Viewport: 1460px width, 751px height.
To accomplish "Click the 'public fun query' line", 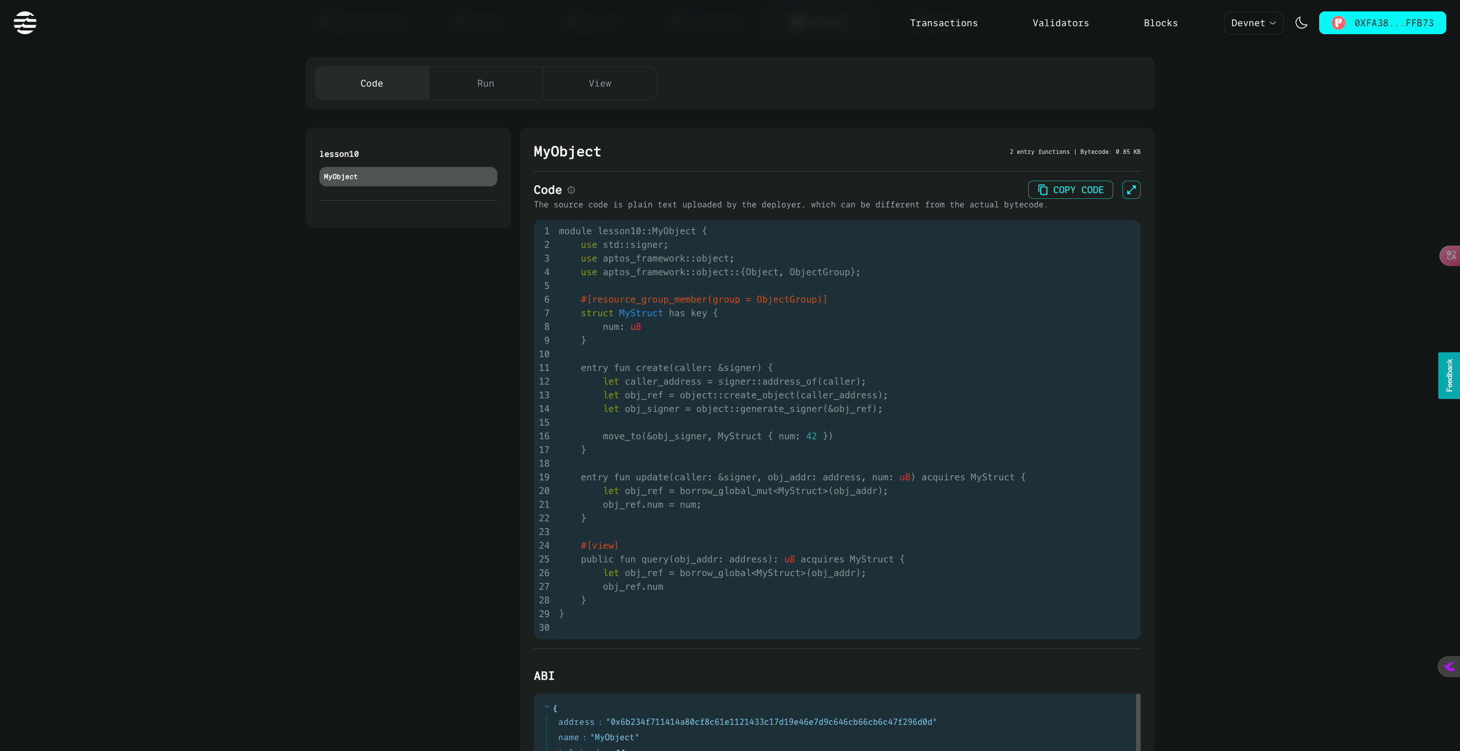I will tap(743, 559).
